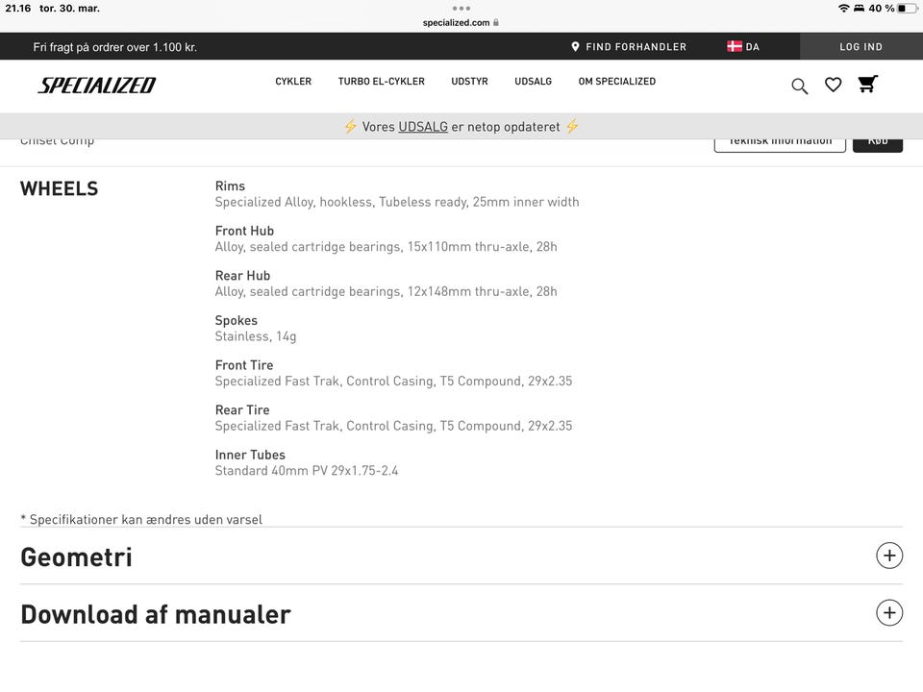Open the UDSTYR menu
The height and width of the screenshot is (692, 923).
point(470,81)
